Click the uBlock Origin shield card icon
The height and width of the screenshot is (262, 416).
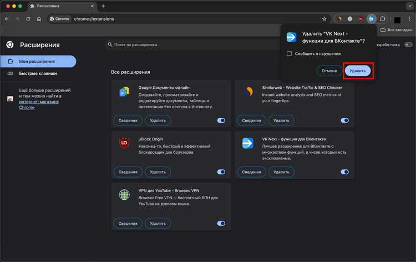click(124, 143)
